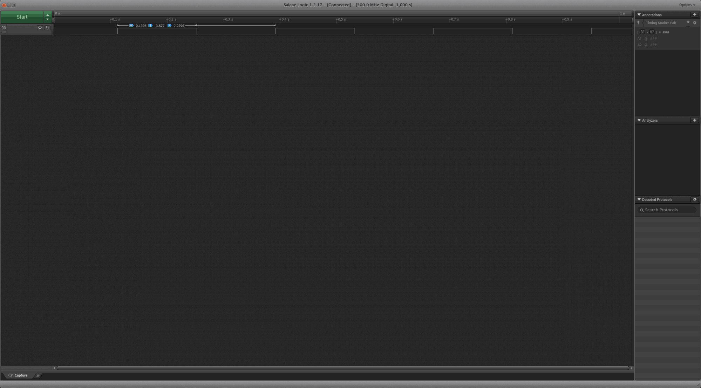Click the width measurement W icon
This screenshot has width=701, height=388.
coord(131,26)
